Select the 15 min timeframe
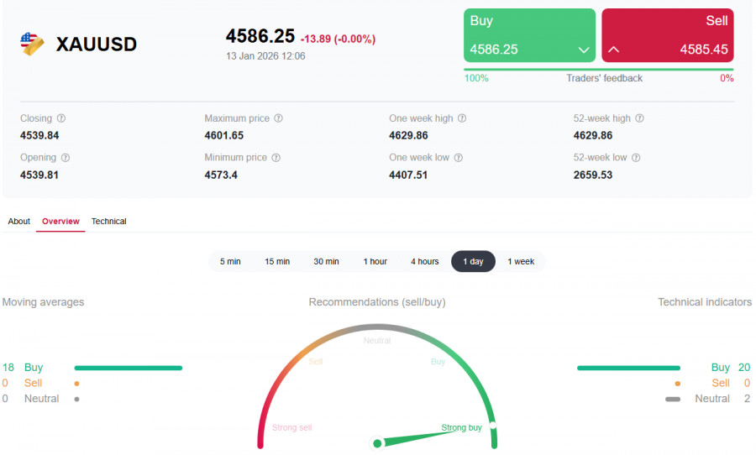Viewport: 756px width, 455px height. click(277, 261)
